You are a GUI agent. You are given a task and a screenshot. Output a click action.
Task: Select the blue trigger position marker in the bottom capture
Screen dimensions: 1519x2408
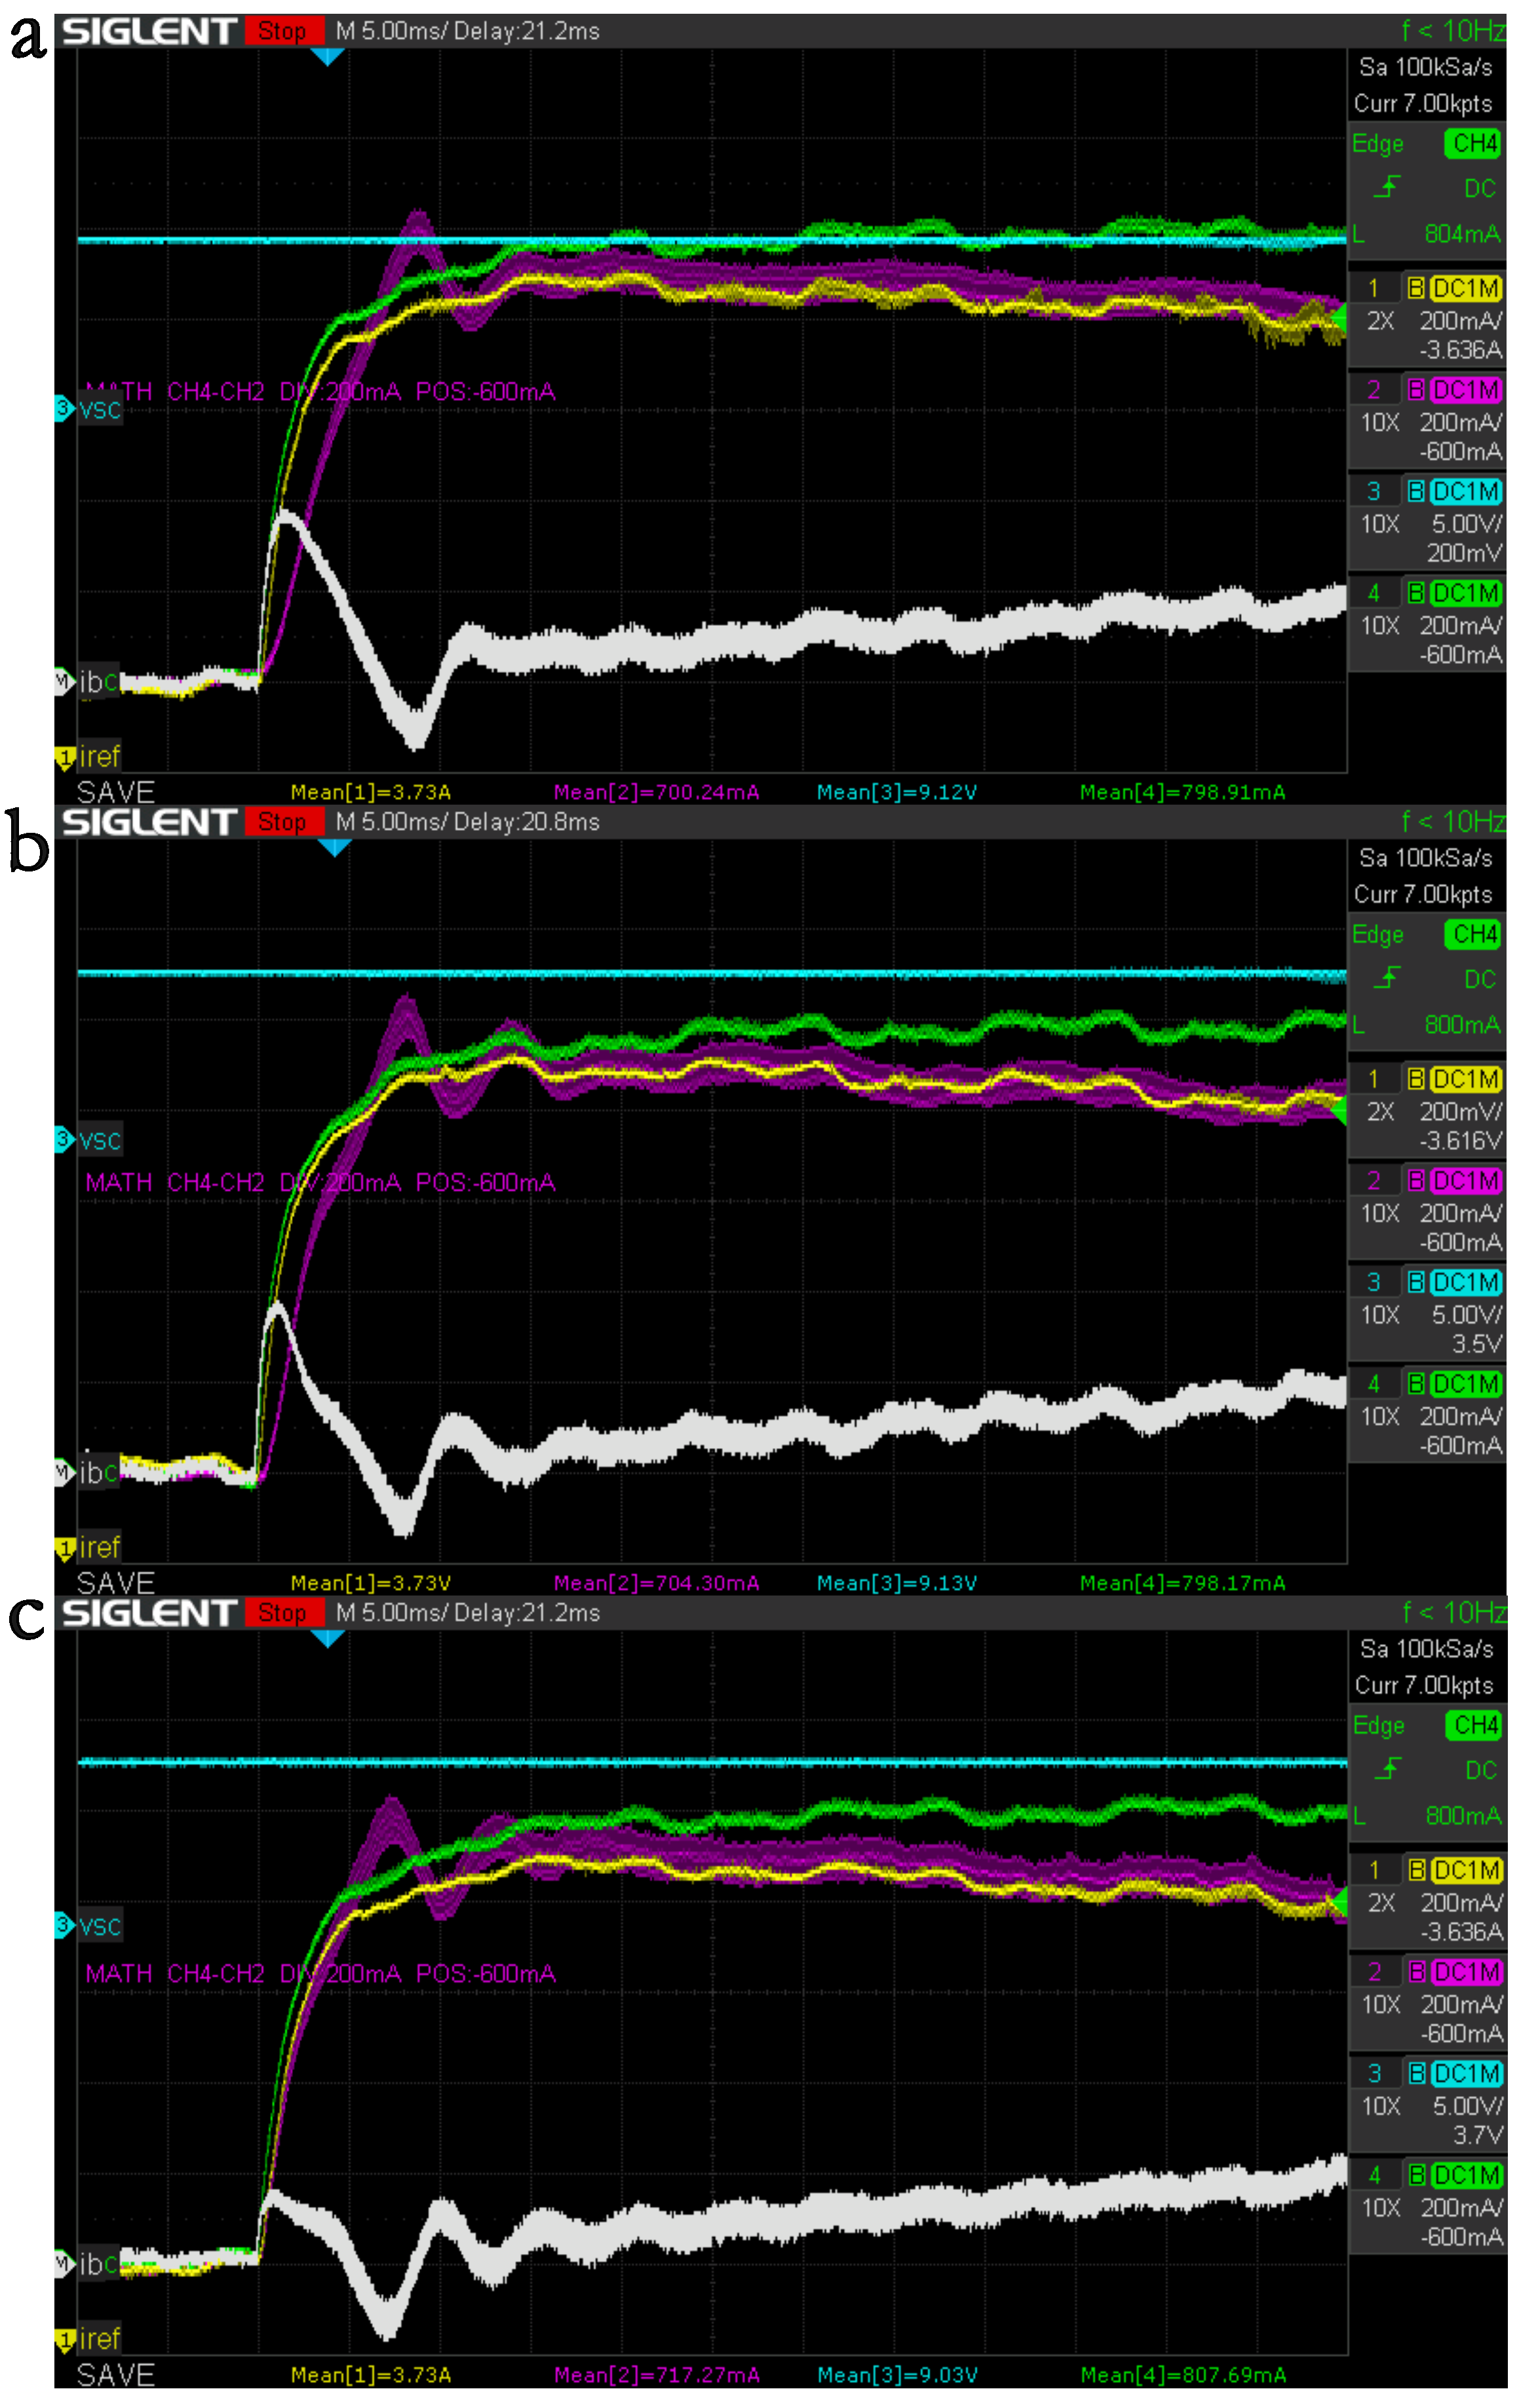pyautogui.click(x=328, y=1639)
